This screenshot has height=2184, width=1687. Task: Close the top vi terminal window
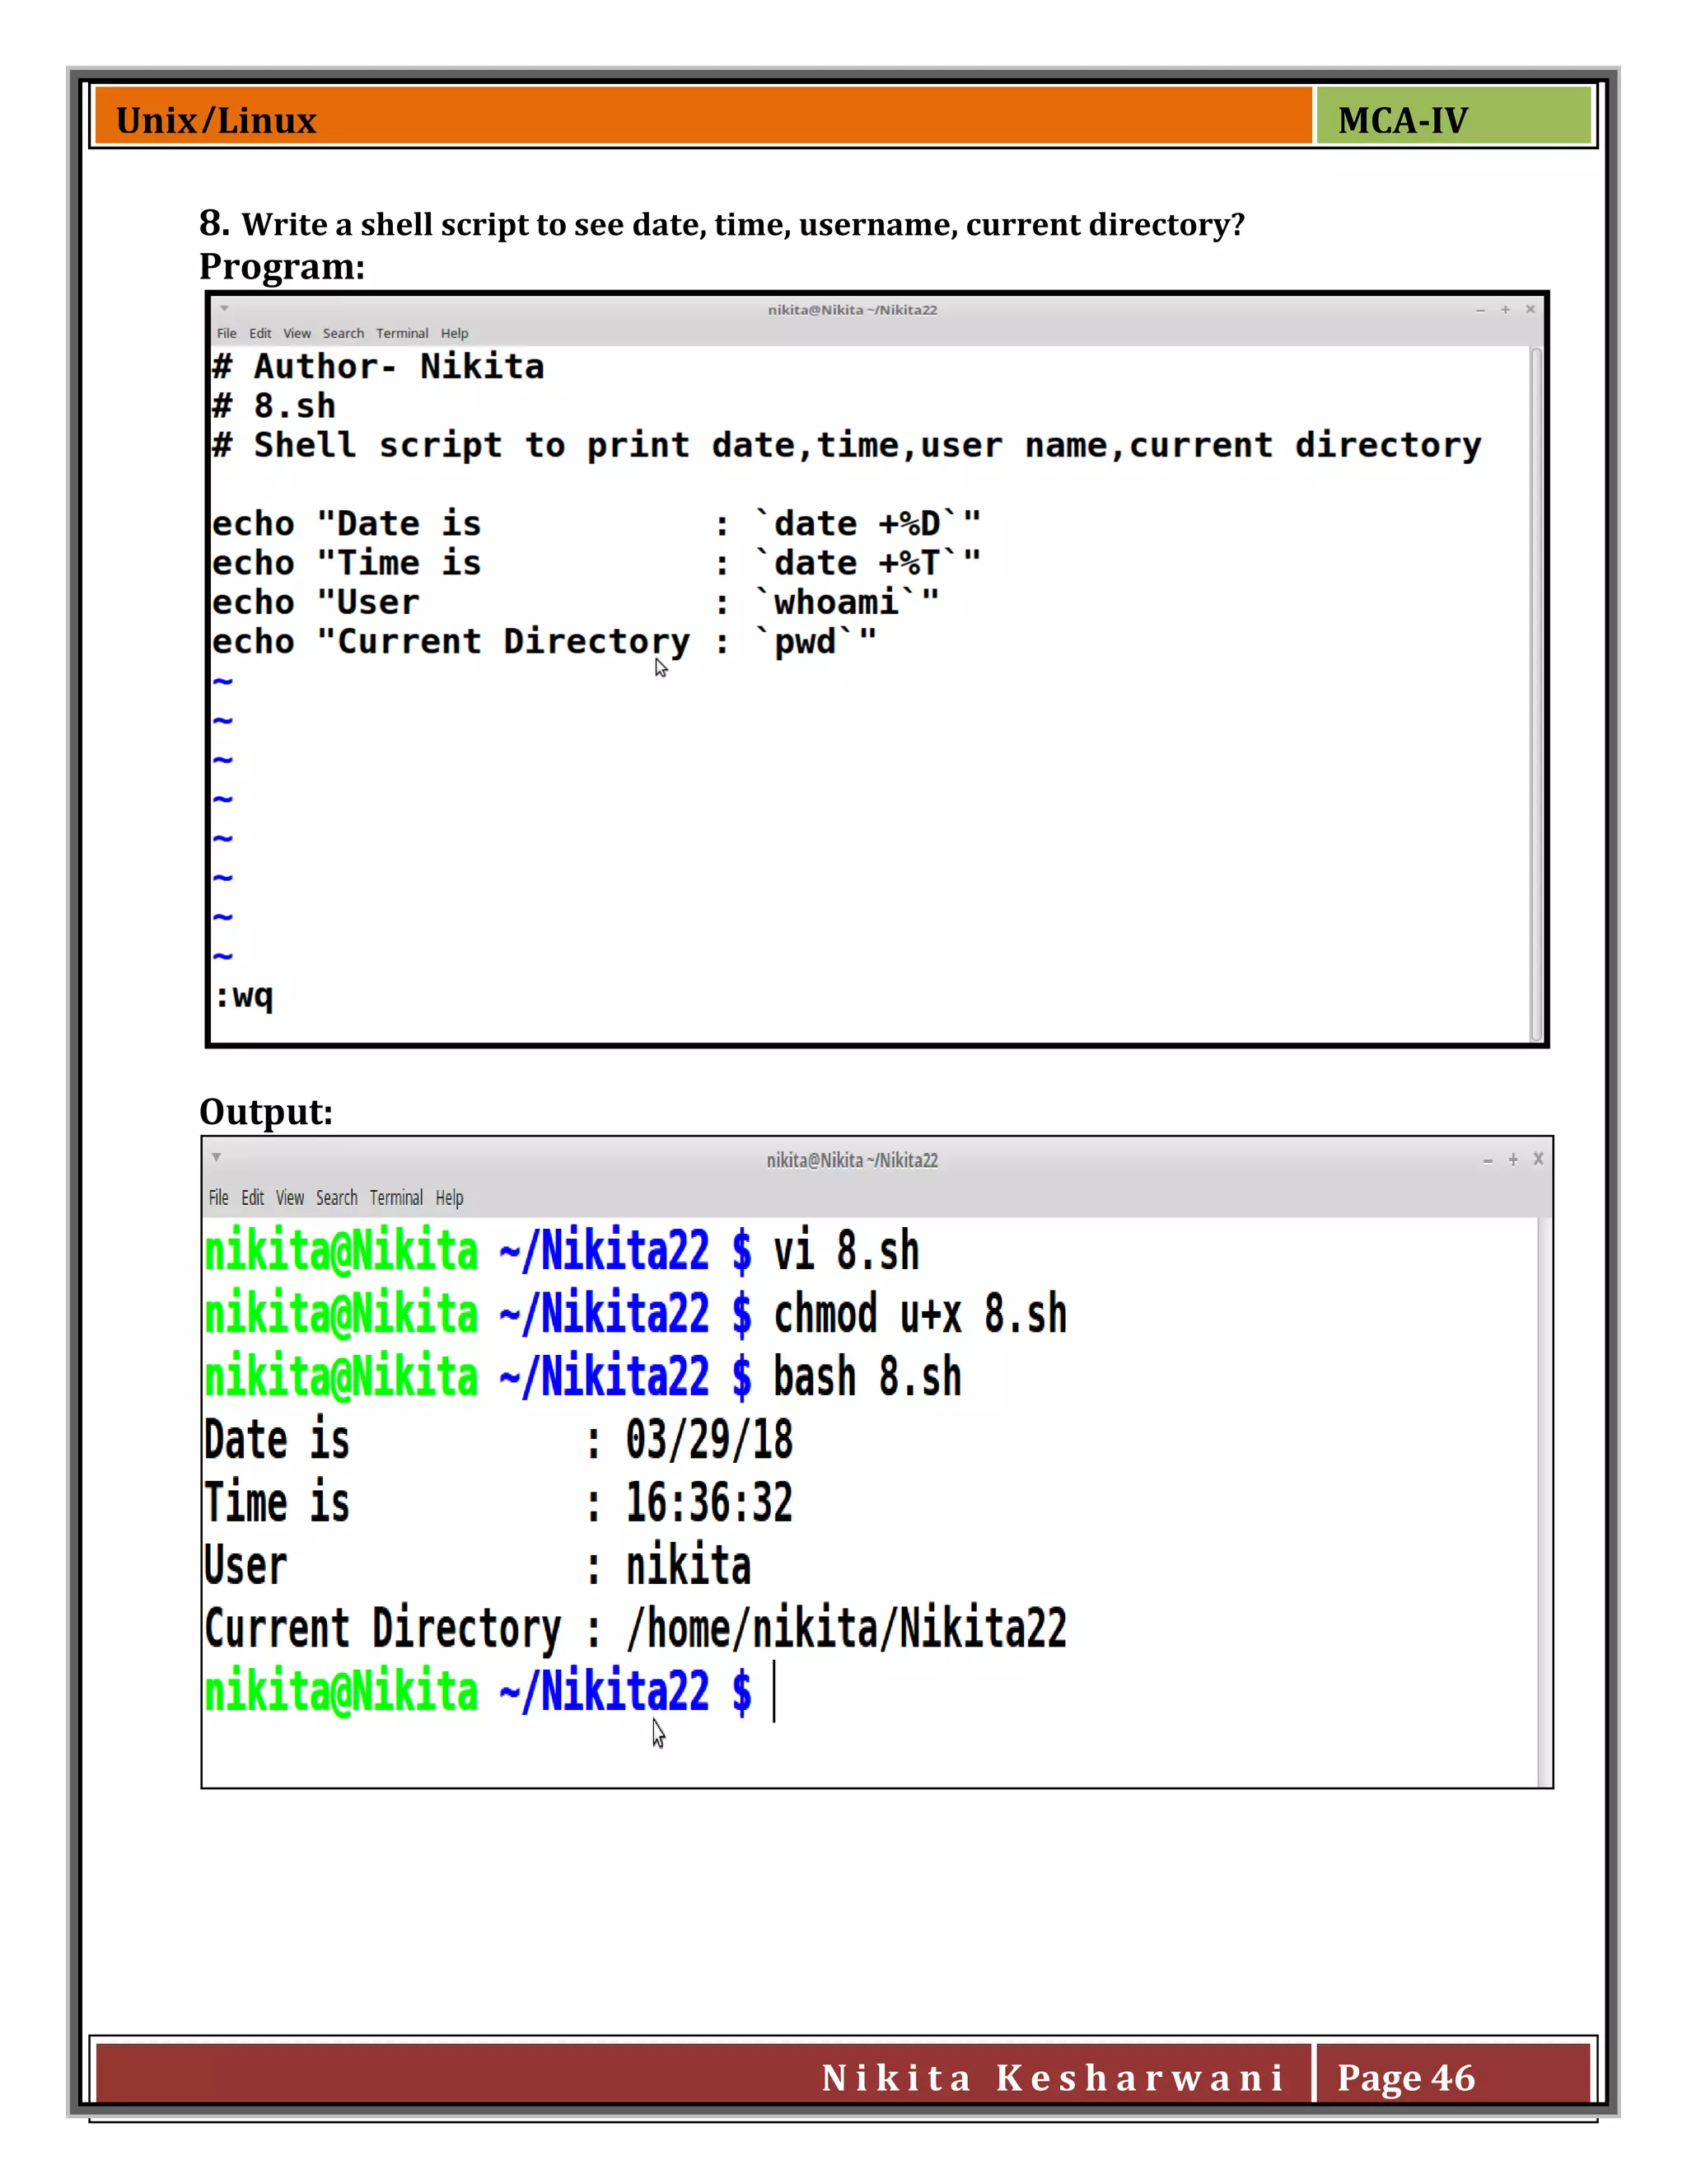tap(1530, 310)
